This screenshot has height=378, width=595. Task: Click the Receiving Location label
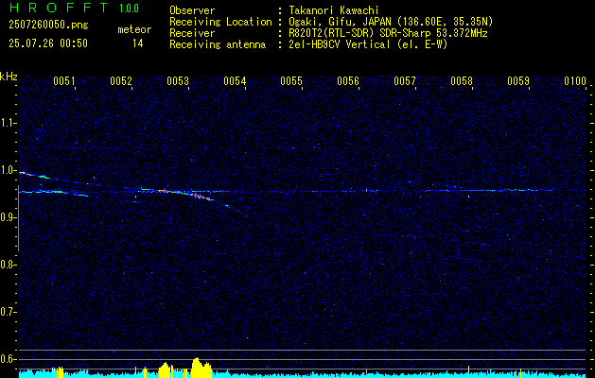[220, 22]
